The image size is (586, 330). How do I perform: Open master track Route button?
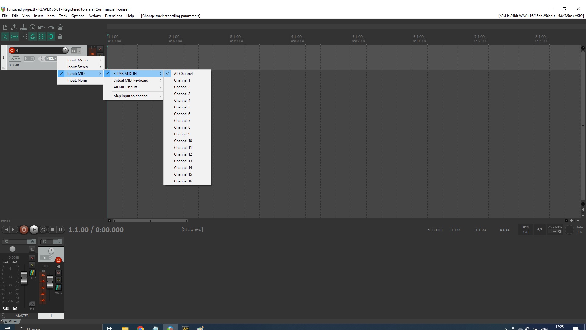pyautogui.click(x=32, y=273)
